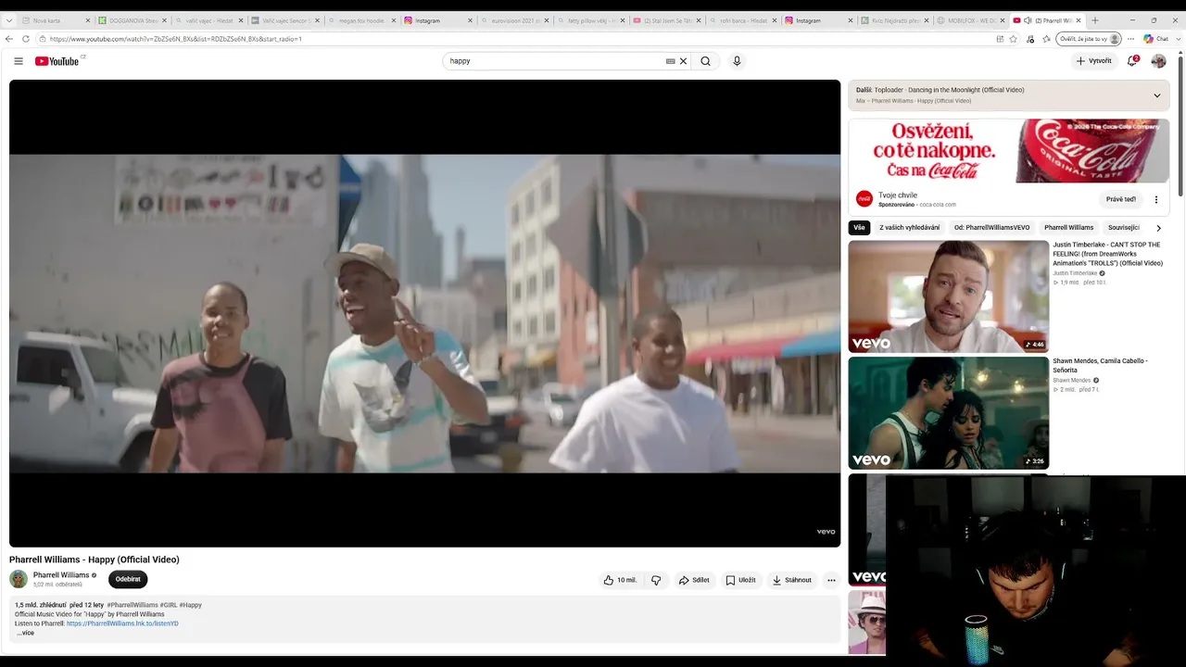Viewport: 1186px width, 667px height.
Task: Open a new browser tab with plus
Action: [1095, 20]
